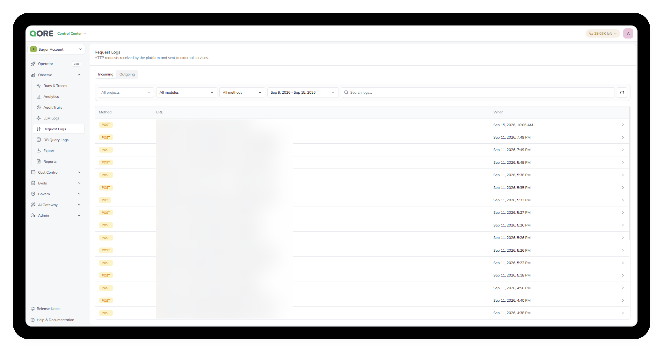Viewport: 663px width, 352px height.
Task: Click the DB Query Logs database icon
Action: [x=39, y=140]
